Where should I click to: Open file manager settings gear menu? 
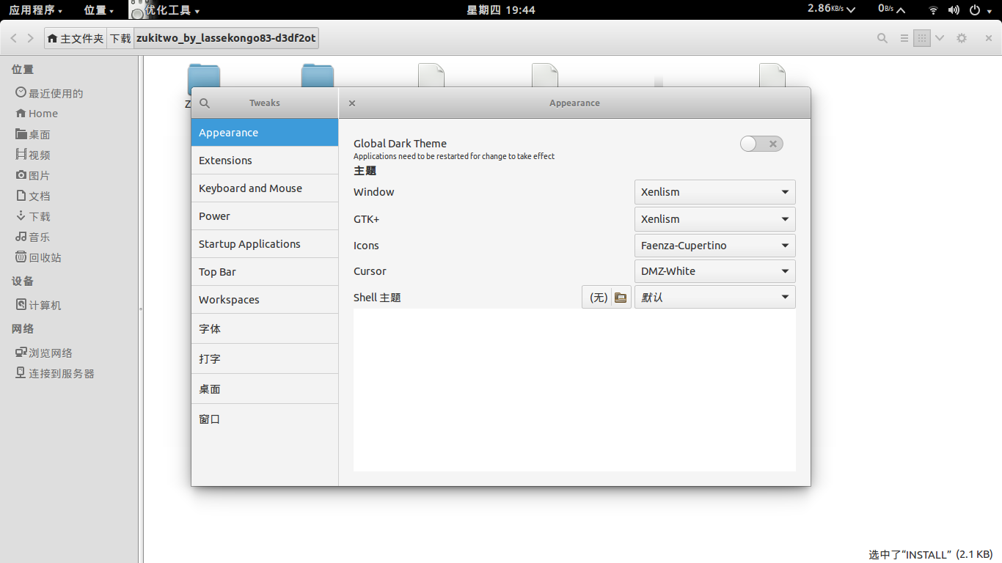[x=962, y=38]
